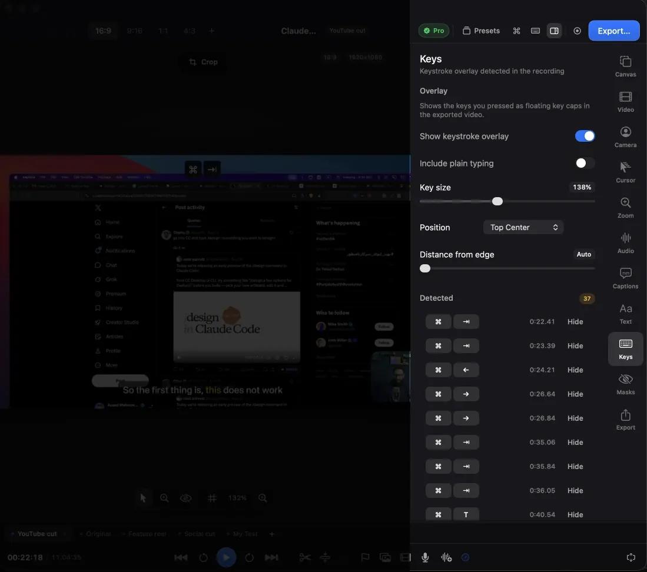Jump to start with skip-back button
This screenshot has height=572, width=647.
click(181, 557)
